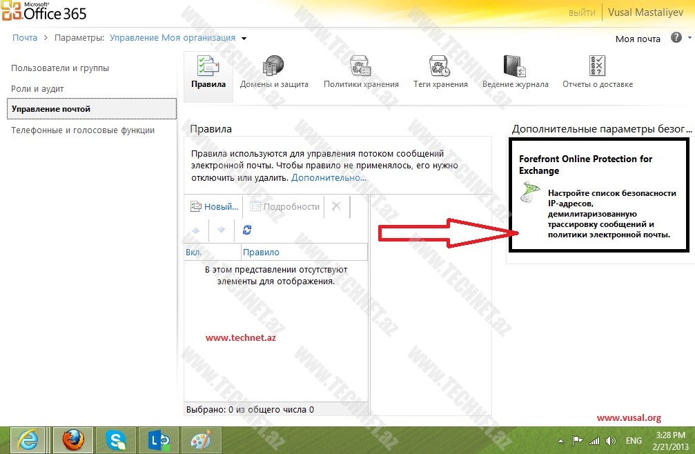695x454 pixels.
Task: Sort by the Правило column header
Action: (261, 253)
